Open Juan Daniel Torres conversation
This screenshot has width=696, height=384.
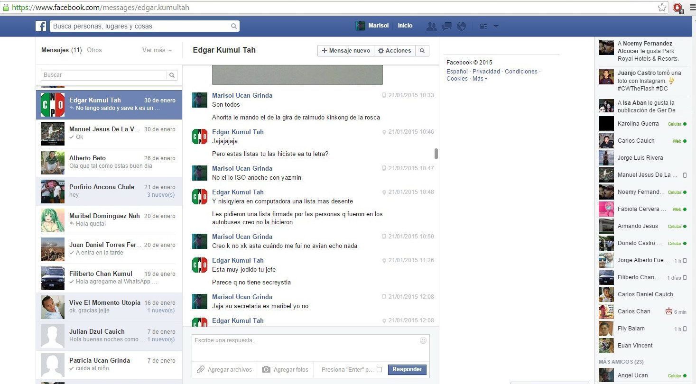click(x=109, y=249)
